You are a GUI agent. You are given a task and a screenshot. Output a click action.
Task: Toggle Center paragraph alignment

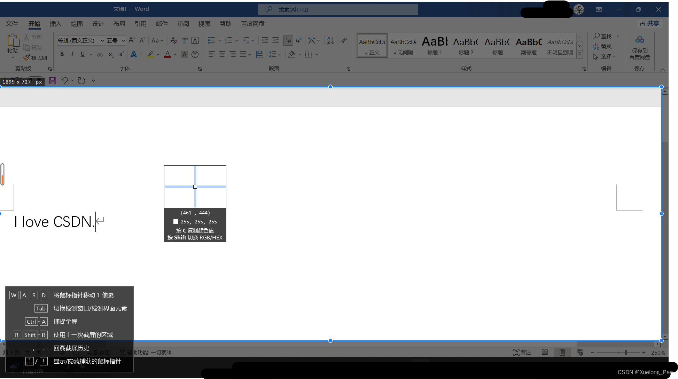pyautogui.click(x=222, y=54)
